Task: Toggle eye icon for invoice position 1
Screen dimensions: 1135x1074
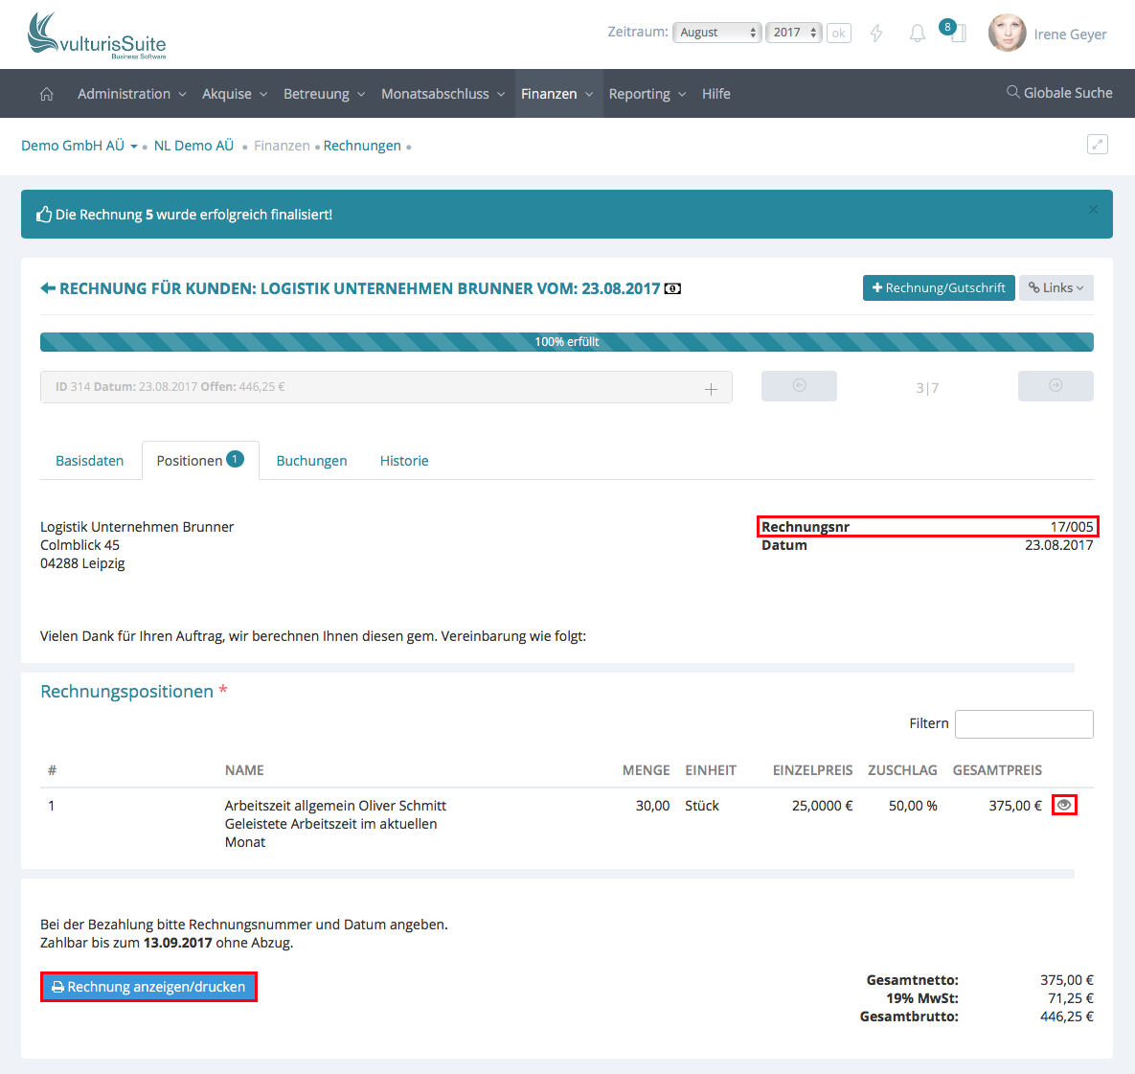Action: 1064,805
